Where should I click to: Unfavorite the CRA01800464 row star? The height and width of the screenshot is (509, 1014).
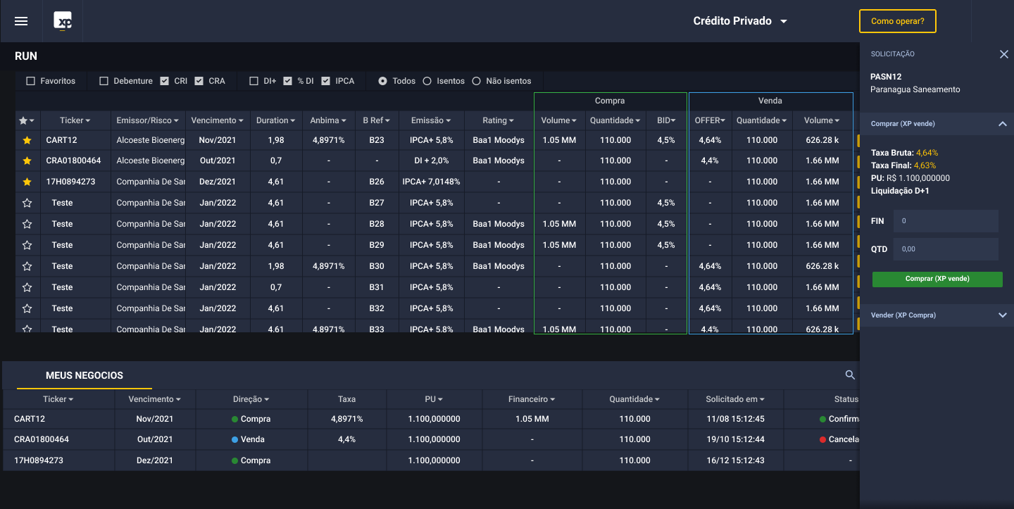(27, 161)
